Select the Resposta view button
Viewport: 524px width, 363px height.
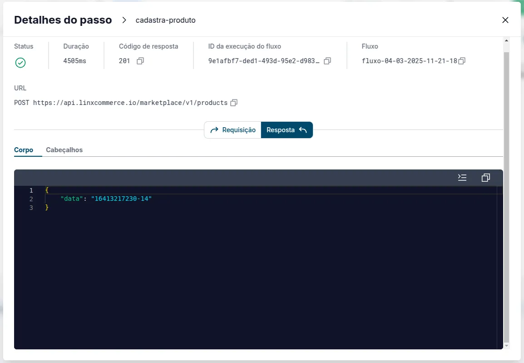[287, 129]
